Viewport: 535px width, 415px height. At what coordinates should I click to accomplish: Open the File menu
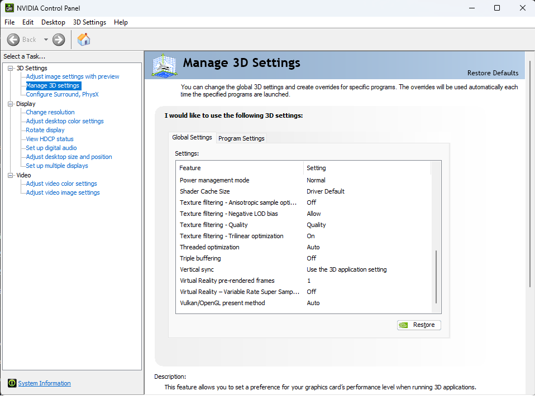[9, 22]
